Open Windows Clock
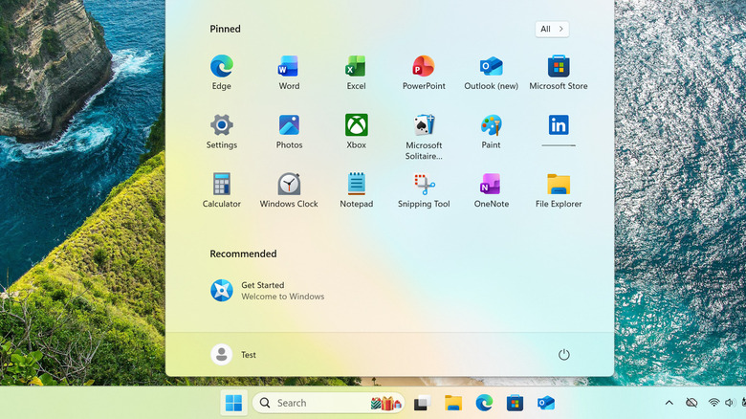Image resolution: width=746 pixels, height=419 pixels. click(x=289, y=190)
